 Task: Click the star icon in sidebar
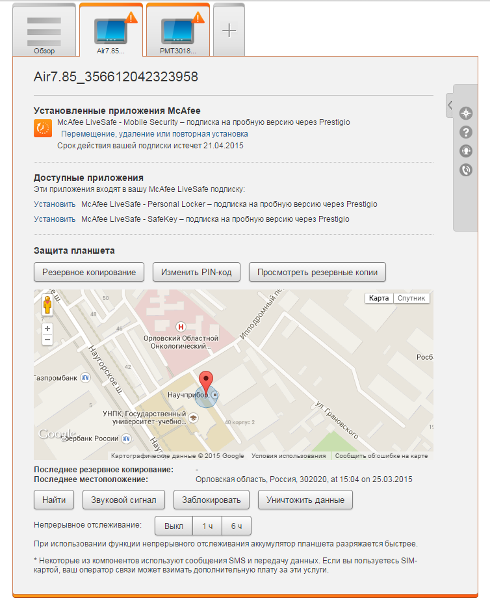pos(466,113)
